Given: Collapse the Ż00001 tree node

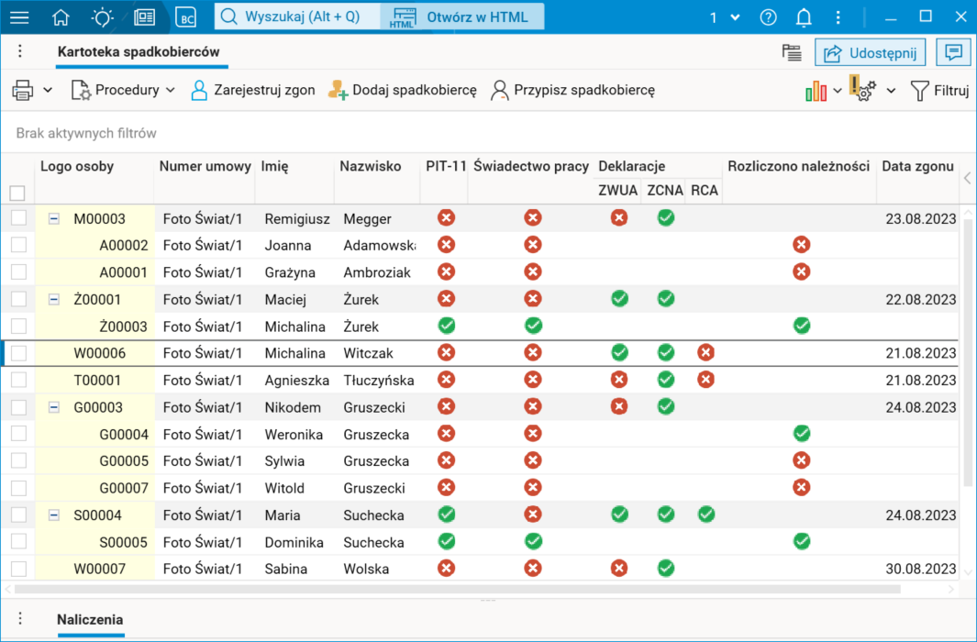Looking at the screenshot, I should pos(54,299).
